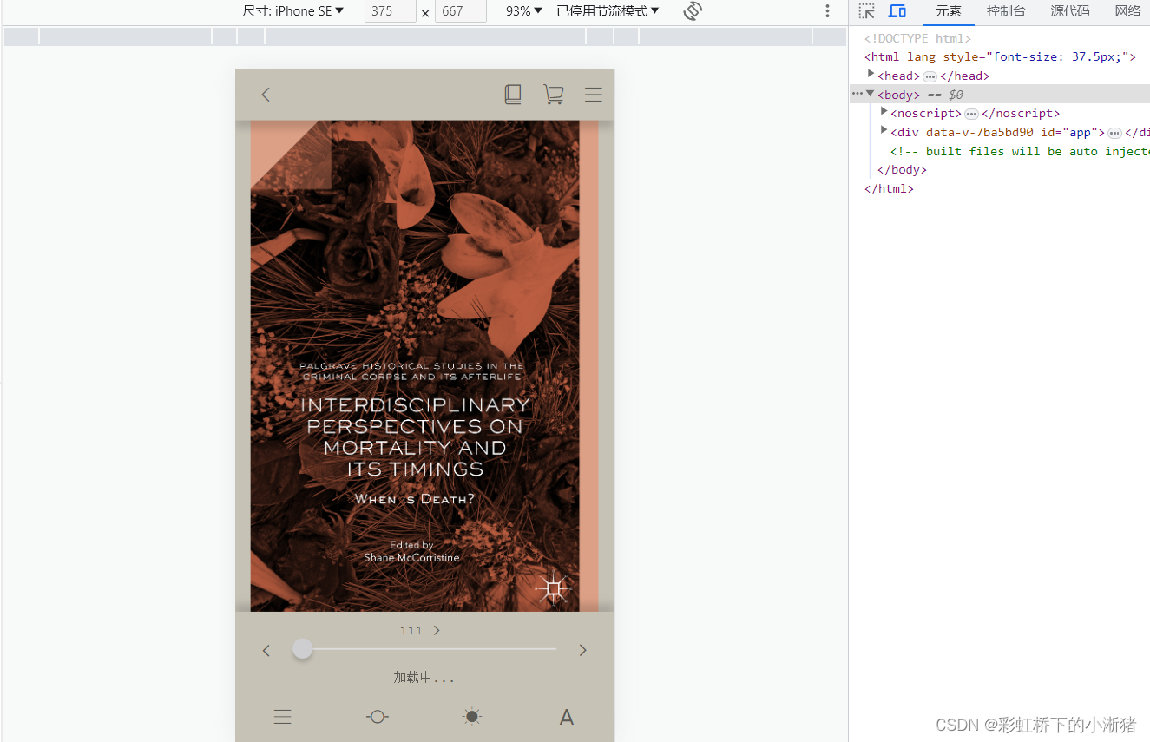Click the ellipsis inside noscript tag
The image size is (1150, 742).
pos(971,114)
